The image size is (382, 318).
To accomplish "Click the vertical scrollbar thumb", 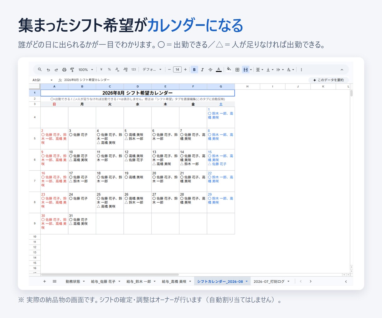I will [x=351, y=93].
